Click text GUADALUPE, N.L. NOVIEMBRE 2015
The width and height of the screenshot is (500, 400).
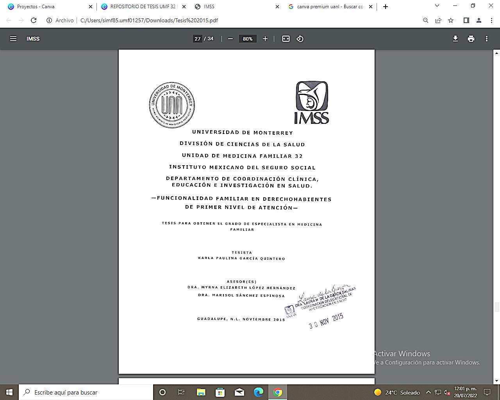tap(241, 319)
